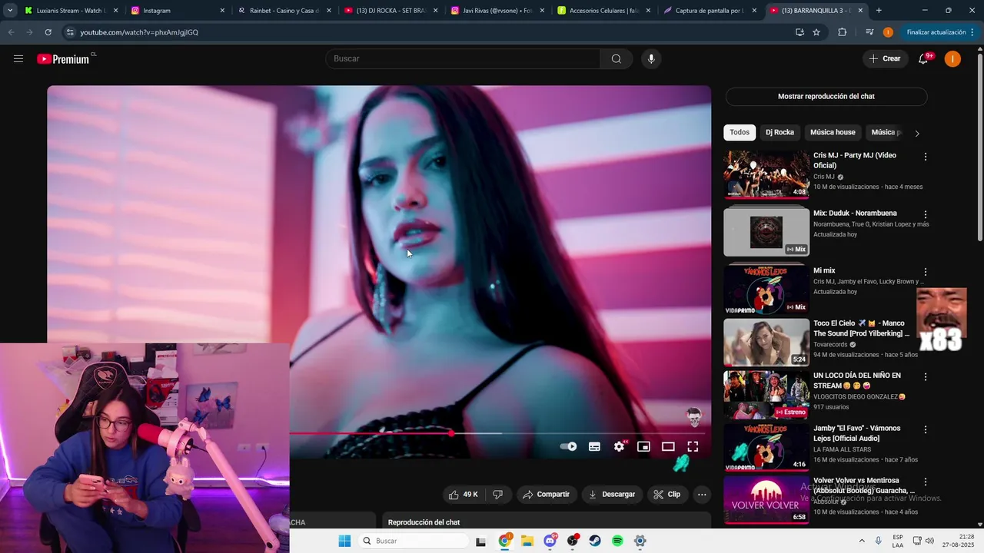Activate the miniplayer icon
The height and width of the screenshot is (553, 984).
coord(643,446)
